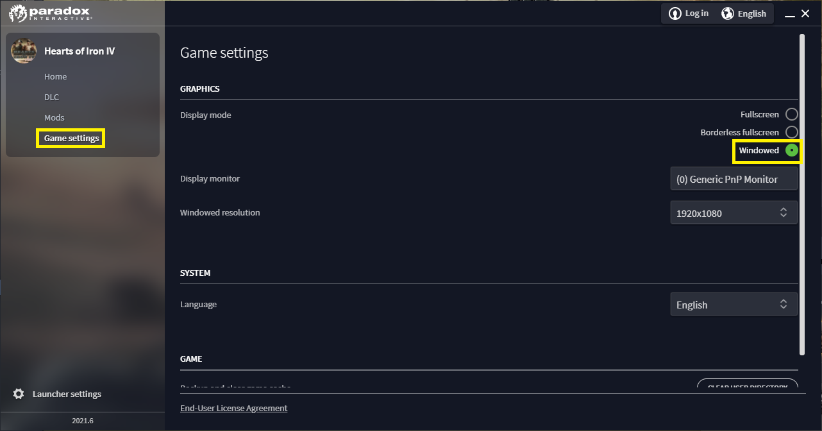Enable Borderless fullscreen mode
This screenshot has height=431, width=822.
(792, 132)
